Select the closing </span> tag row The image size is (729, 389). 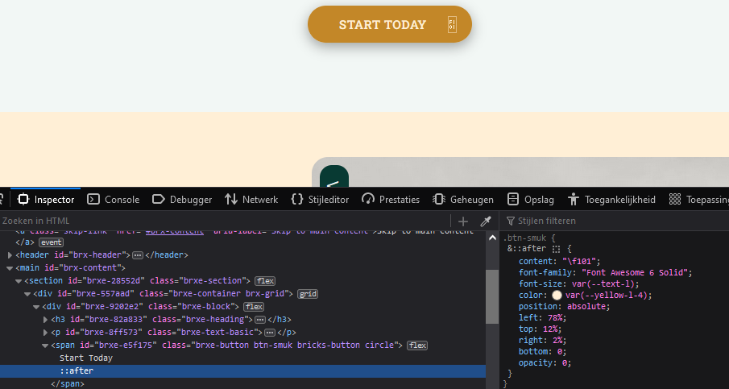click(x=68, y=384)
